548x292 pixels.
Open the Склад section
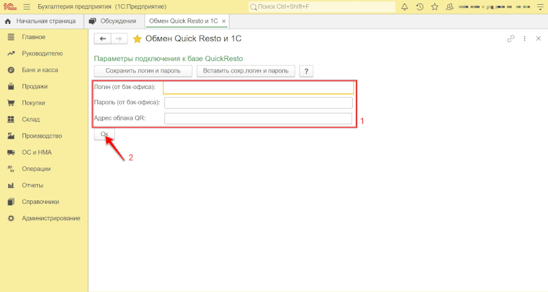(31, 119)
